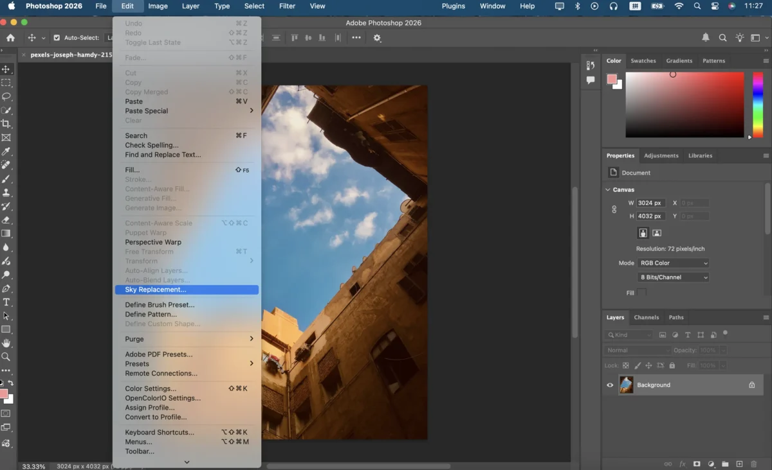The width and height of the screenshot is (772, 470).
Task: Toggle the Auto-Select checkbox
Action: [57, 38]
